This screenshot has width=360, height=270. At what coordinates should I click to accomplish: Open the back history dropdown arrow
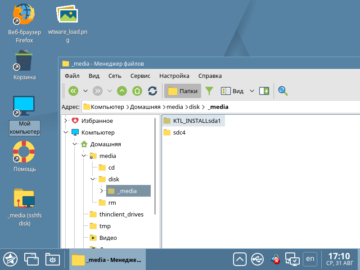pyautogui.click(x=85, y=91)
